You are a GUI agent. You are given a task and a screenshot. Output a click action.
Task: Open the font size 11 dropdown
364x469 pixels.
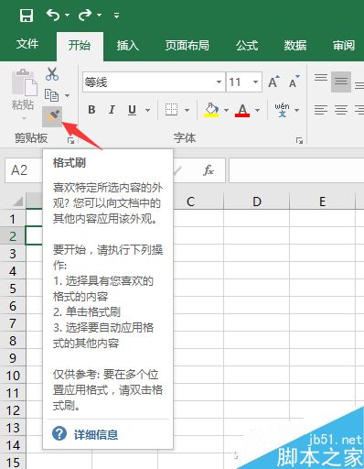click(x=255, y=82)
